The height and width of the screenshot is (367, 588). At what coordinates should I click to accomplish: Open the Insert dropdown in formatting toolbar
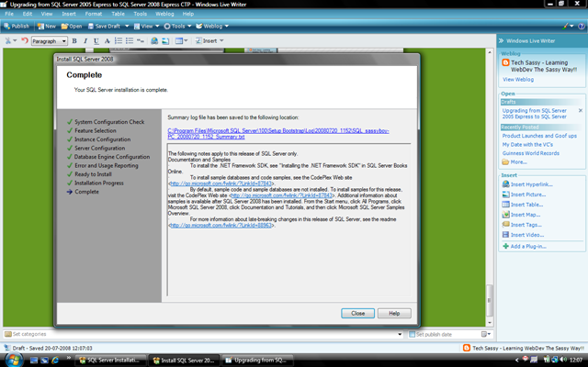click(209, 40)
